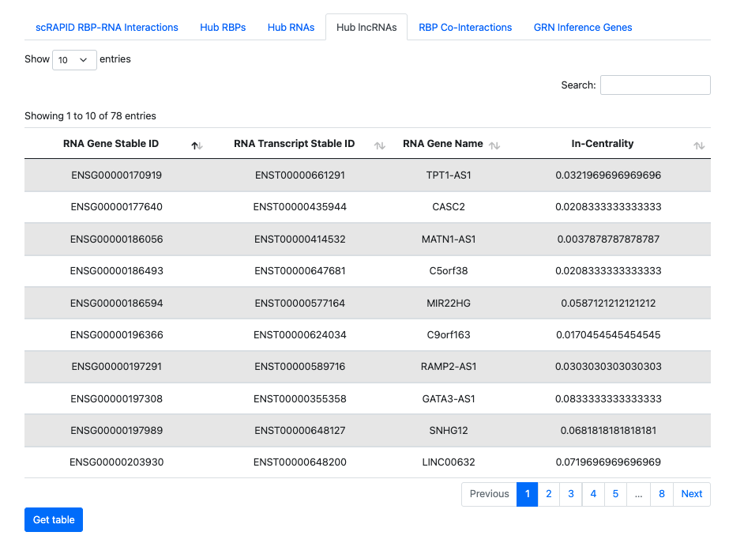
Task: Navigate to page 5 in pagination
Action: pyautogui.click(x=615, y=494)
